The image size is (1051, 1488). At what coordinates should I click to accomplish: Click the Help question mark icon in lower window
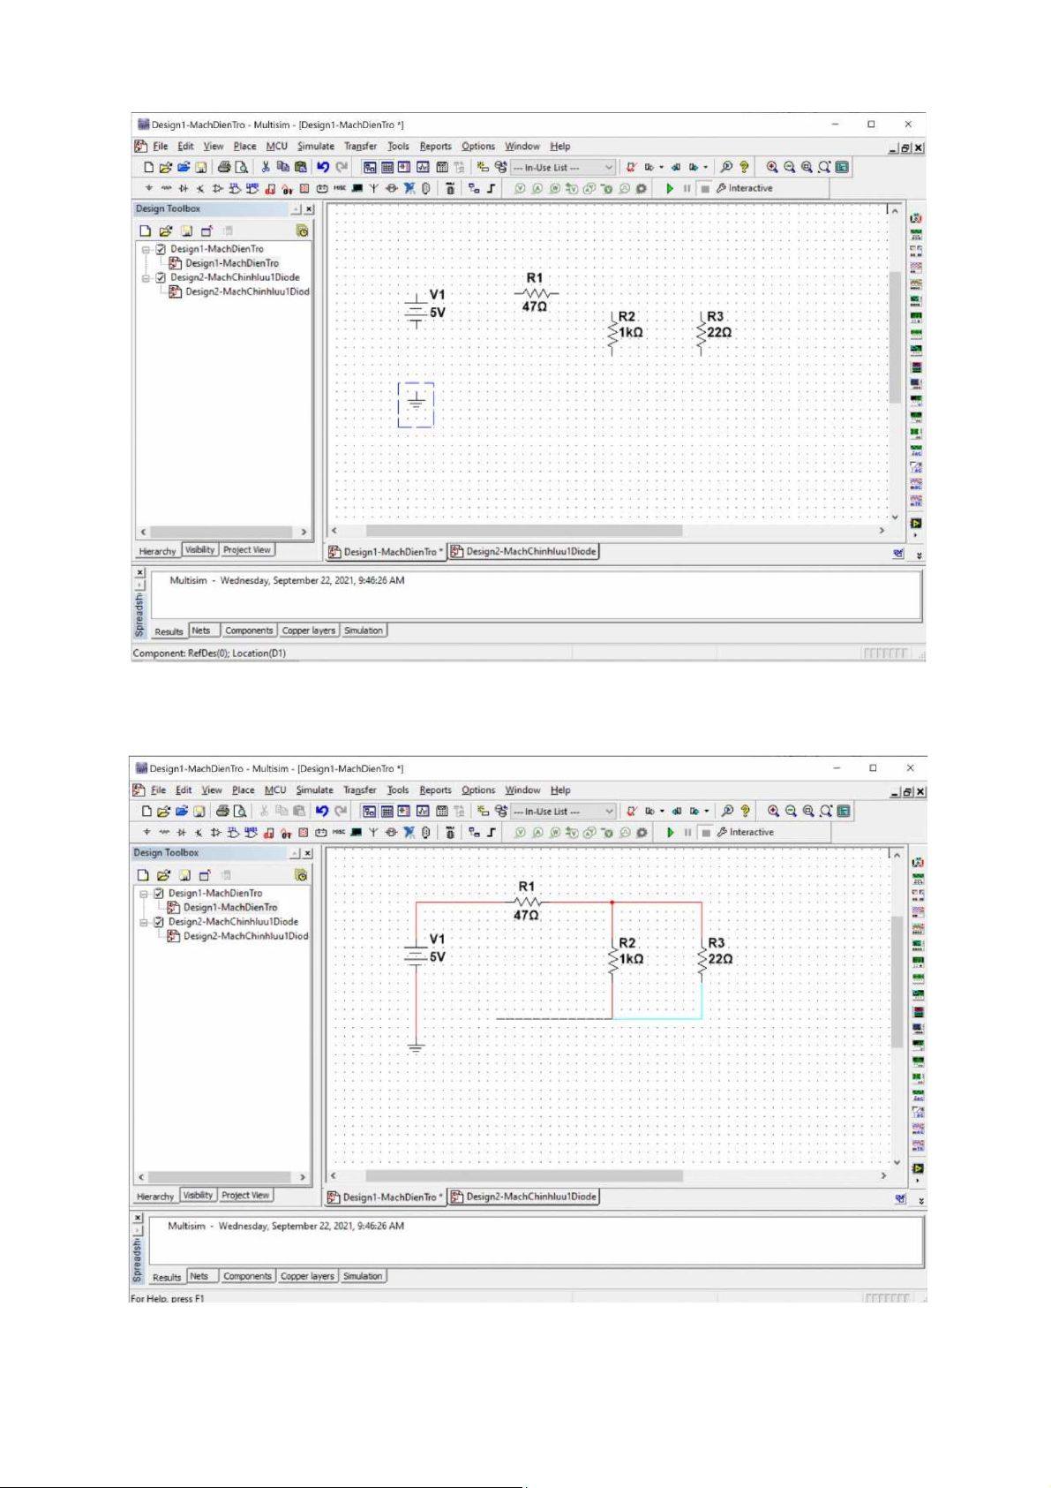pos(745,811)
